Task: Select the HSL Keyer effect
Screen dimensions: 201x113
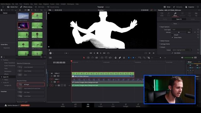Action: point(31,92)
